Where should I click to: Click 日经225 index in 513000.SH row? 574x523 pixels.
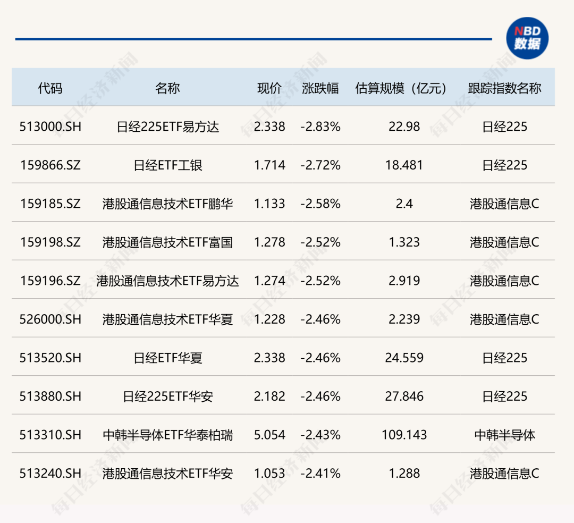(504, 126)
